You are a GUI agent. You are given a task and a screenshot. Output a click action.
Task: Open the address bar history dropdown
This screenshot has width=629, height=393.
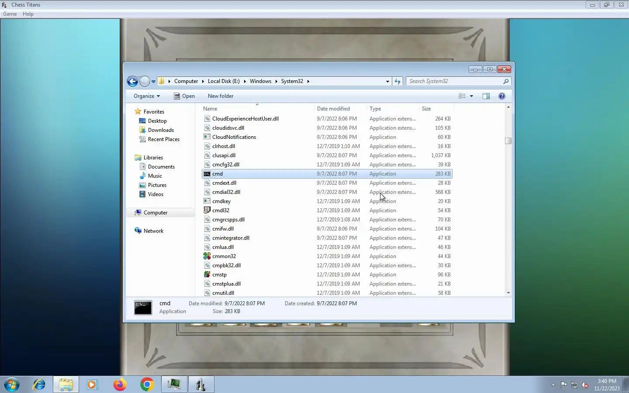point(387,81)
